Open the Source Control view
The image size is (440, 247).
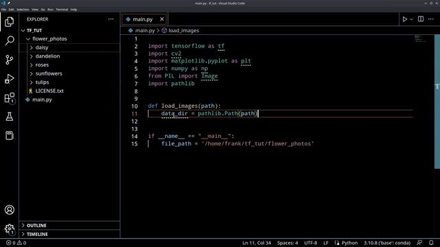[9, 60]
